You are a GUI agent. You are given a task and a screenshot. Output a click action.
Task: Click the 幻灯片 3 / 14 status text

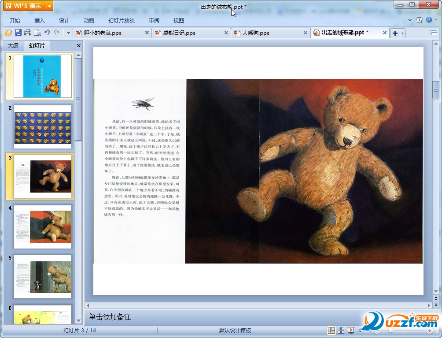tap(80, 330)
